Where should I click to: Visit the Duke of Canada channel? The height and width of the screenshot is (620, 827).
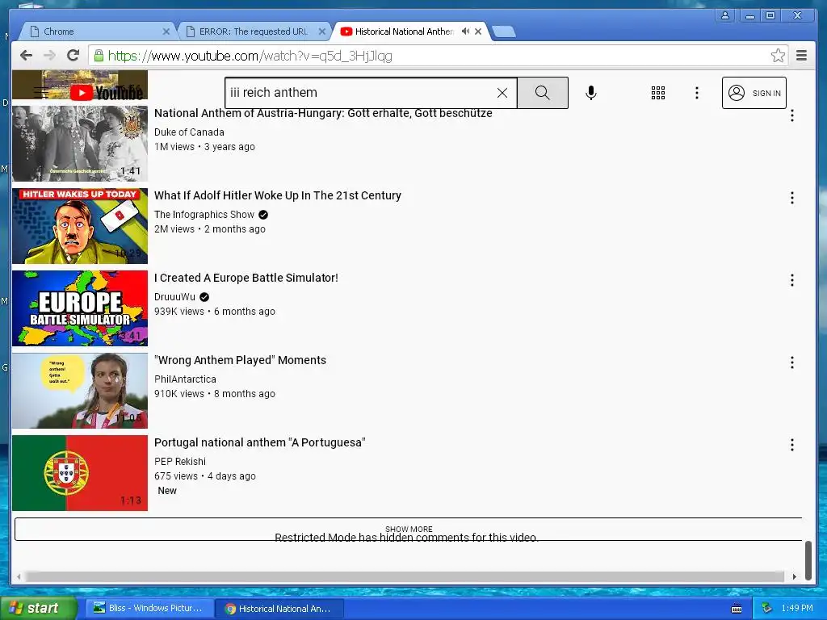pyautogui.click(x=189, y=132)
